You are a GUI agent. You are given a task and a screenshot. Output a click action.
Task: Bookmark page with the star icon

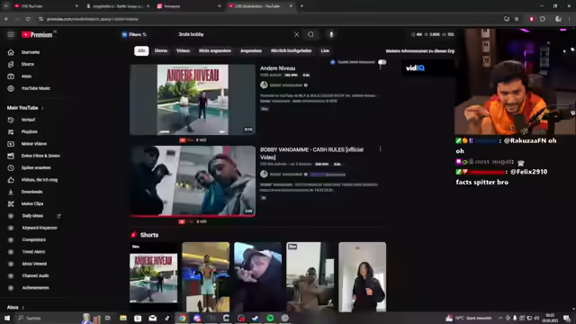(517, 19)
